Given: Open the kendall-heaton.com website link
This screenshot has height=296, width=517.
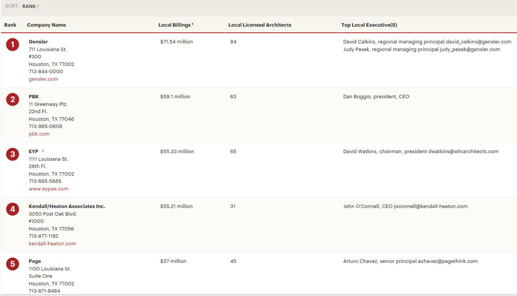Looking at the screenshot, I should (52, 244).
